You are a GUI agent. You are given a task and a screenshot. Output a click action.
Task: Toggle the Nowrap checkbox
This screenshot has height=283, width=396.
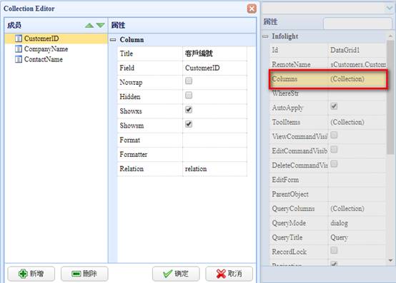coord(189,81)
